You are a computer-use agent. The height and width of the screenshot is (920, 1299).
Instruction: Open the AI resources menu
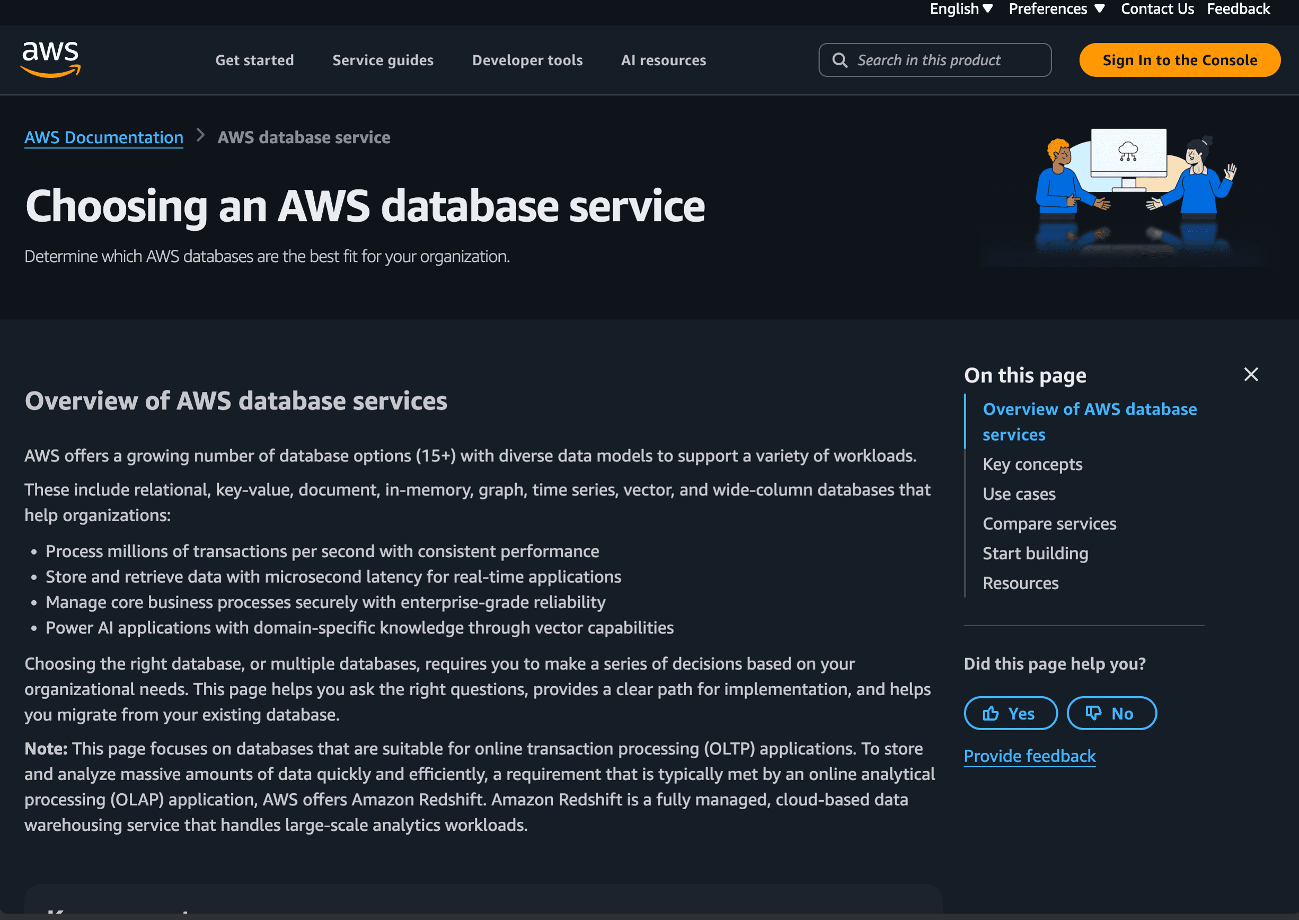663,60
